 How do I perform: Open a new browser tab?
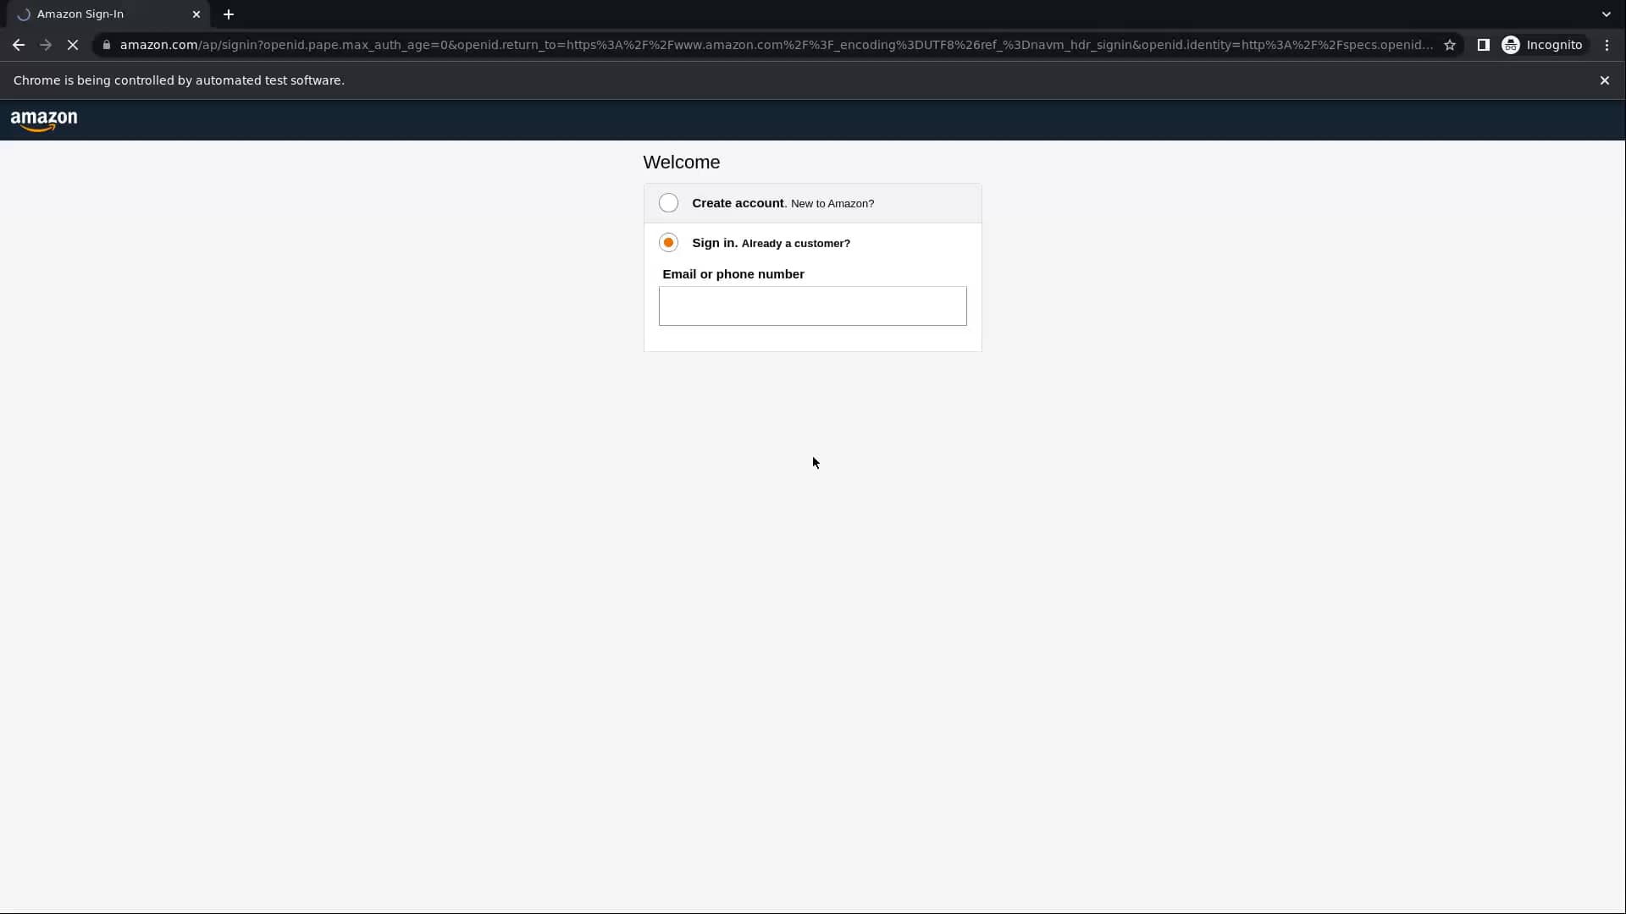[x=229, y=14]
